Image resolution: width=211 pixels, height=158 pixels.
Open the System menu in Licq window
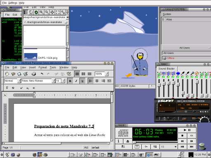coord(167,14)
